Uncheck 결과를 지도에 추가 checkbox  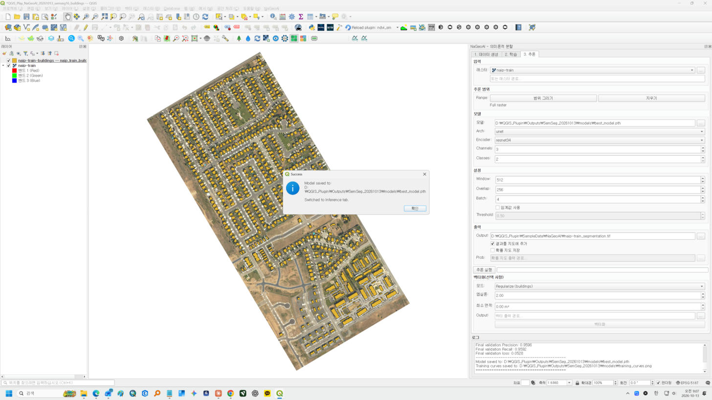tap(492, 244)
